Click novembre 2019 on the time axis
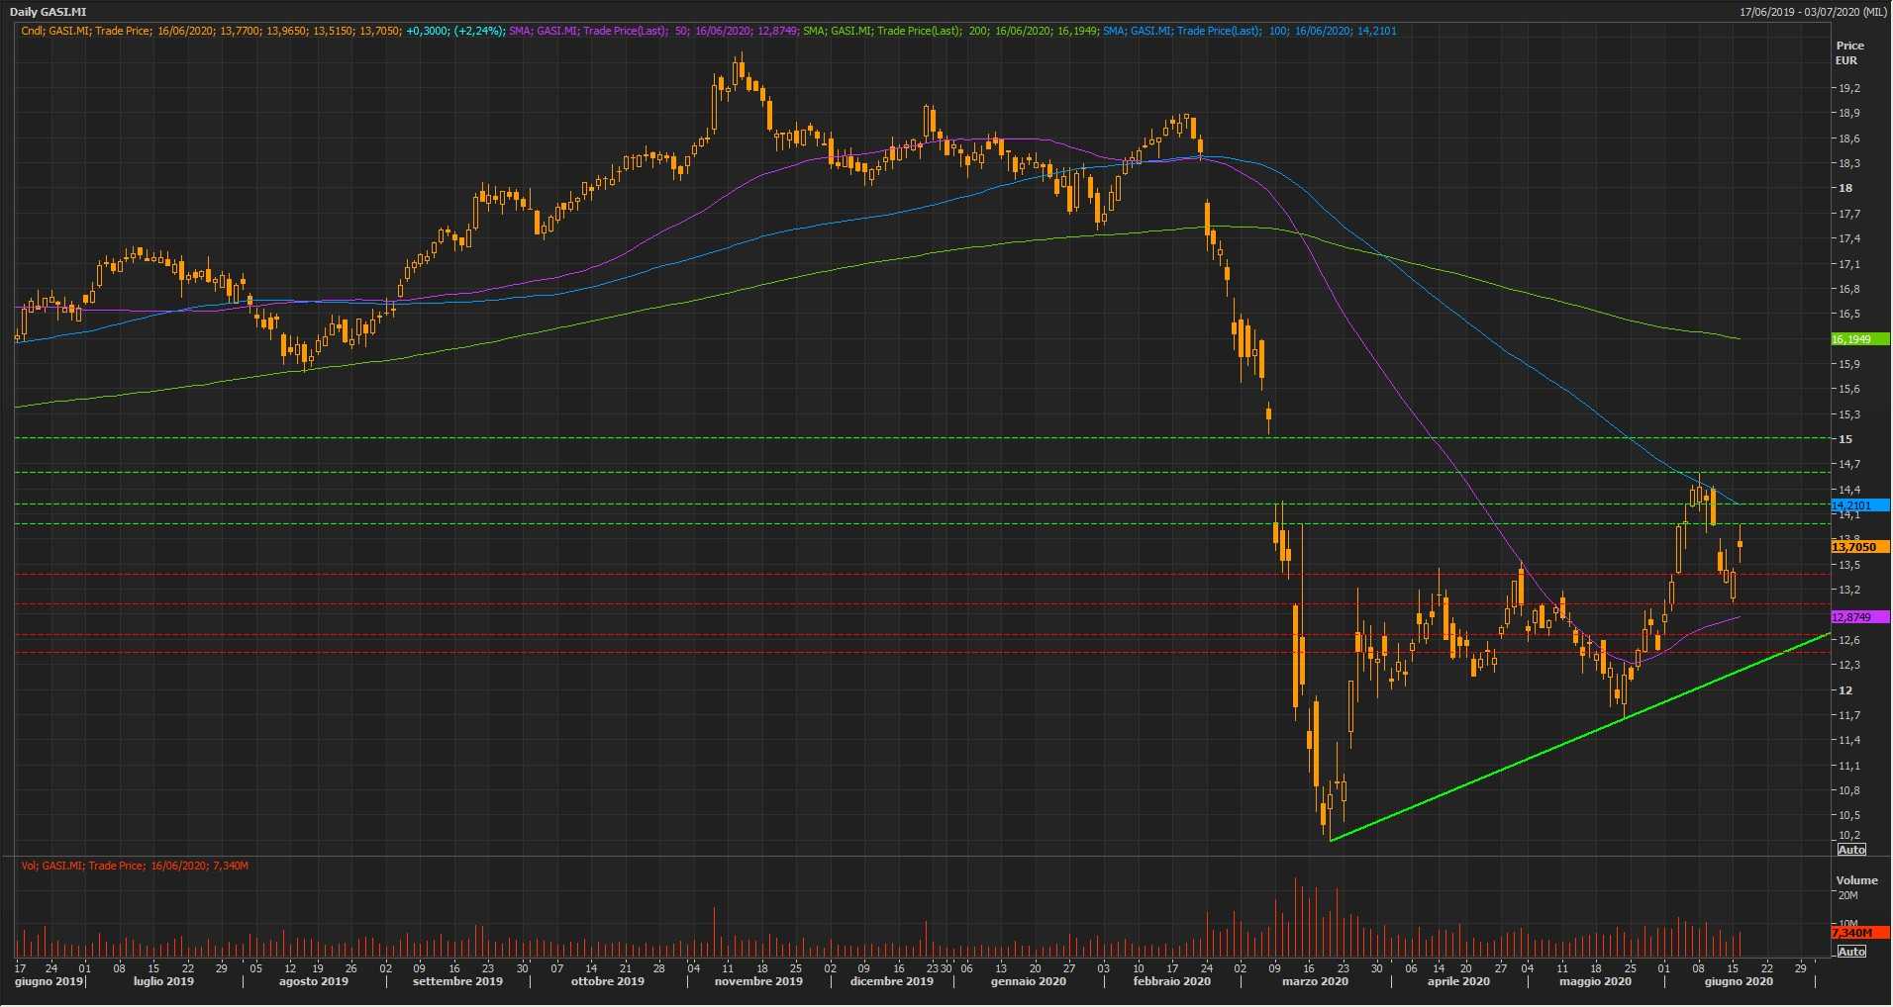This screenshot has height=1007, width=1893. [x=745, y=981]
